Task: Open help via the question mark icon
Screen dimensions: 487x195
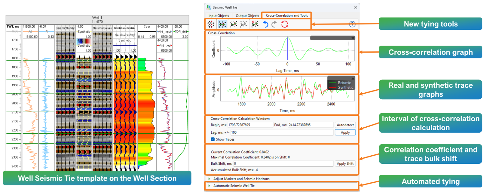Action: click(x=352, y=24)
